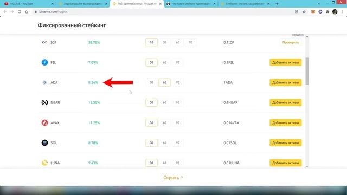This screenshot has height=195, width=347.
Task: Close the INCOME - YouTube tab
Action: point(52,4)
